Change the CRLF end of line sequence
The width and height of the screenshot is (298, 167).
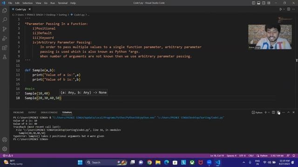(251, 156)
